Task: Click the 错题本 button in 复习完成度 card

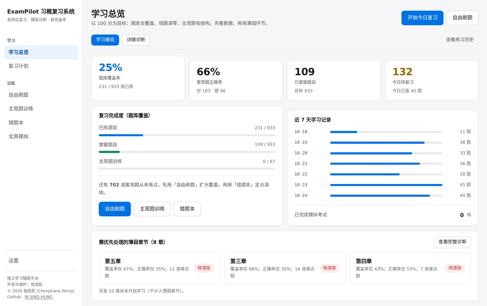Action: pos(187,209)
